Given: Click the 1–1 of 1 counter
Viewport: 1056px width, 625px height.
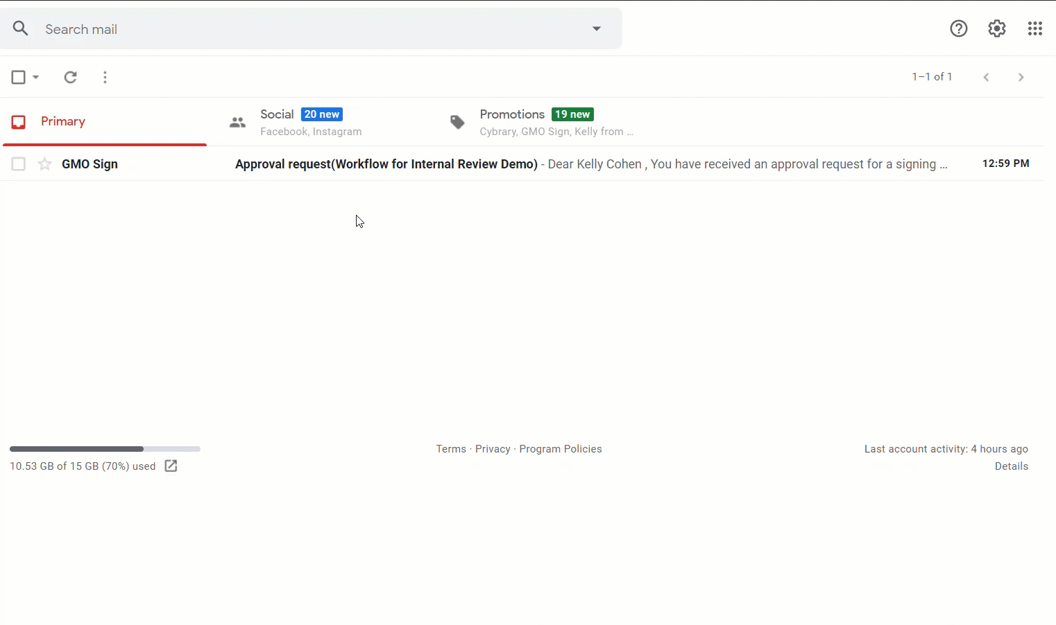Looking at the screenshot, I should pyautogui.click(x=932, y=77).
